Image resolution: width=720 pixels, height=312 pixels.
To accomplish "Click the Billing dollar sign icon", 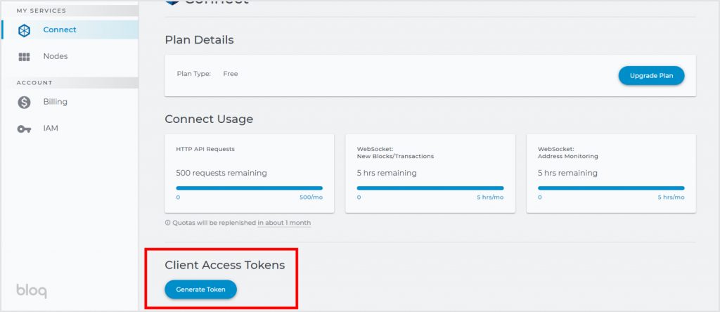I will point(24,103).
